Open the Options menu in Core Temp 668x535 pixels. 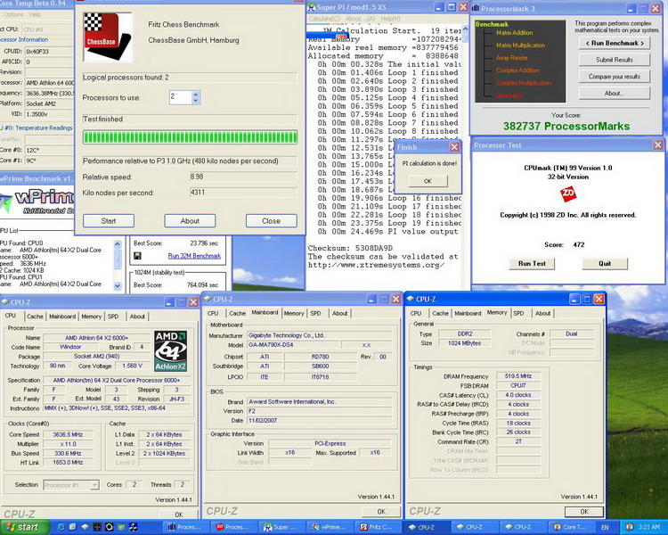(x=13, y=14)
